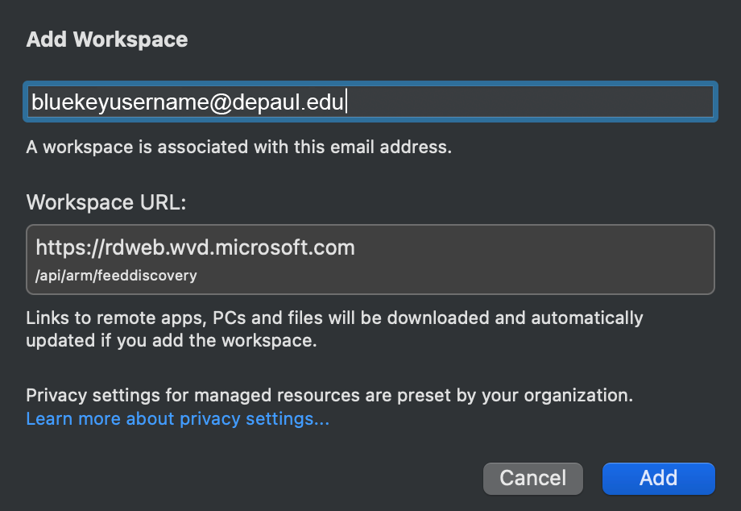Open Learn more about privacy settings link
This screenshot has width=741, height=511.
(x=178, y=419)
